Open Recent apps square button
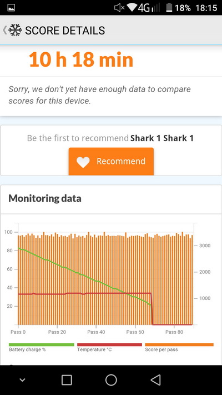The height and width of the screenshot is (395, 222). click(x=67, y=379)
